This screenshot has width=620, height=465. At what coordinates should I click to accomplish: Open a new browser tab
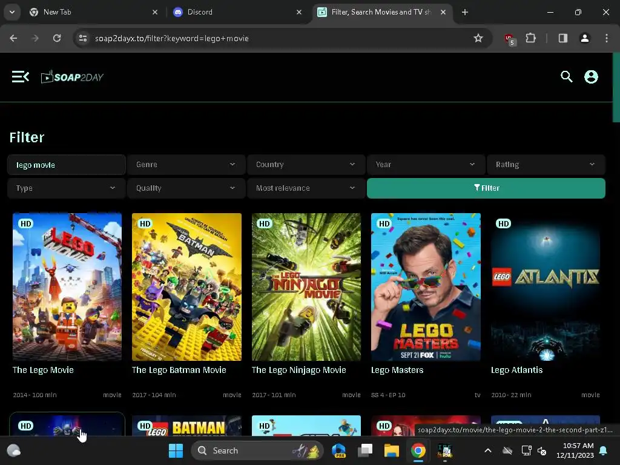pos(465,12)
